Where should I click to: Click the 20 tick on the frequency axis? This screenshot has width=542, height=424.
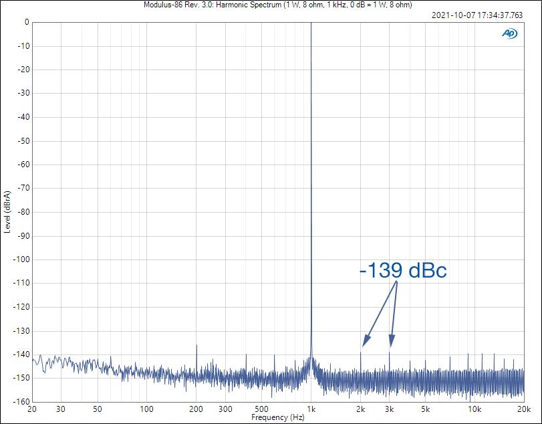point(32,409)
